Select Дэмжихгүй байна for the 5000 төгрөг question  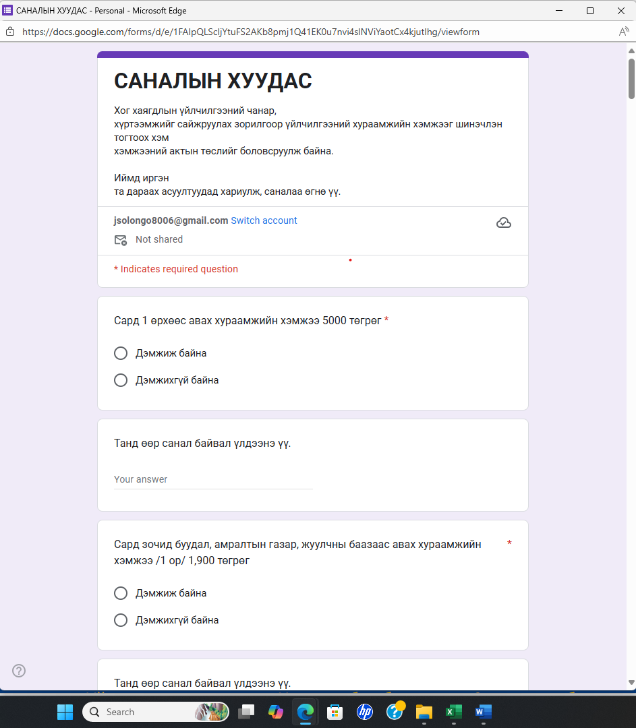click(121, 380)
